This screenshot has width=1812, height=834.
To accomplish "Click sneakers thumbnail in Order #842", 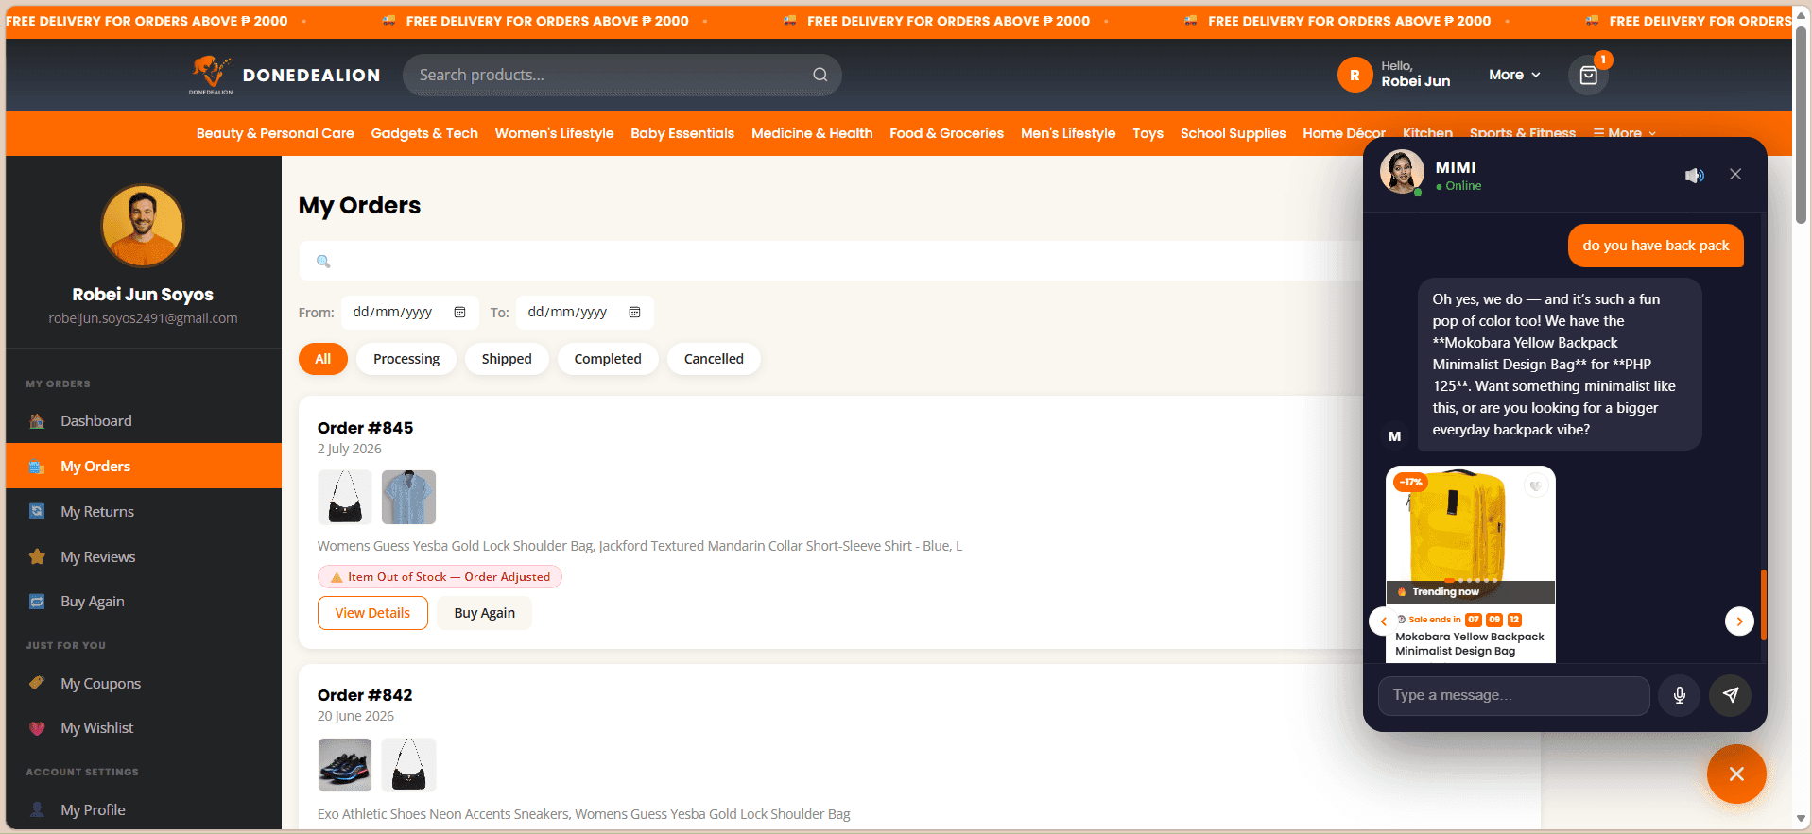I will pos(345,764).
